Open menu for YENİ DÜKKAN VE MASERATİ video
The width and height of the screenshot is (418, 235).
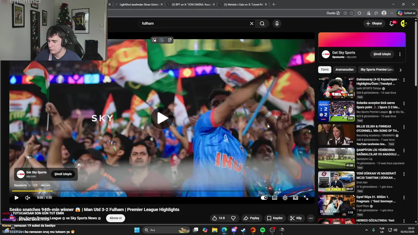pyautogui.click(x=404, y=174)
